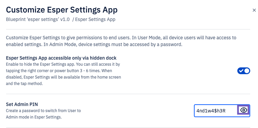This screenshot has height=128, width=258.
Task: Click the User Mode and Admin Mode description
Action: 121,41
